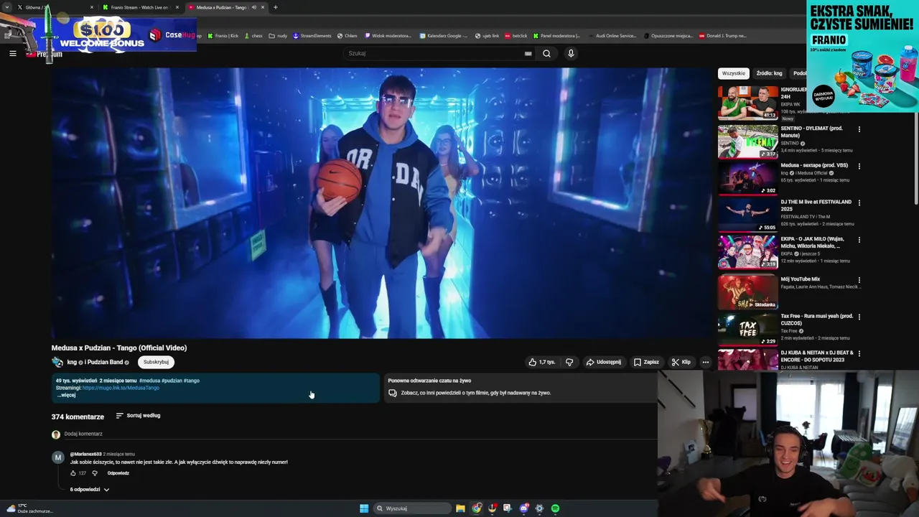Open chess bookmark
This screenshot has height=517, width=919.
(253, 36)
